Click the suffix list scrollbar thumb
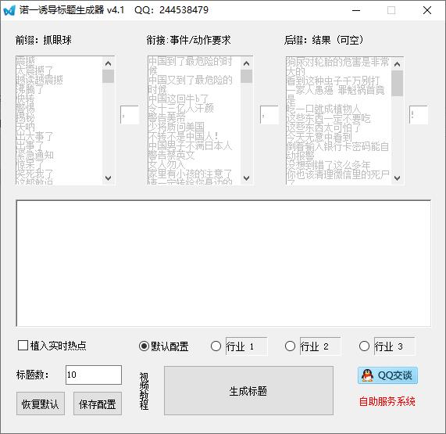This screenshot has width=446, height=434. [x=397, y=84]
